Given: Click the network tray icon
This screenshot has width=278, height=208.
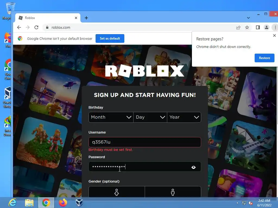Looking at the screenshot, I should (244, 203).
